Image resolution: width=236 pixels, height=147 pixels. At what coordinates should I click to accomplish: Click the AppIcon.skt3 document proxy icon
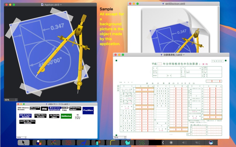click(x=42, y=5)
